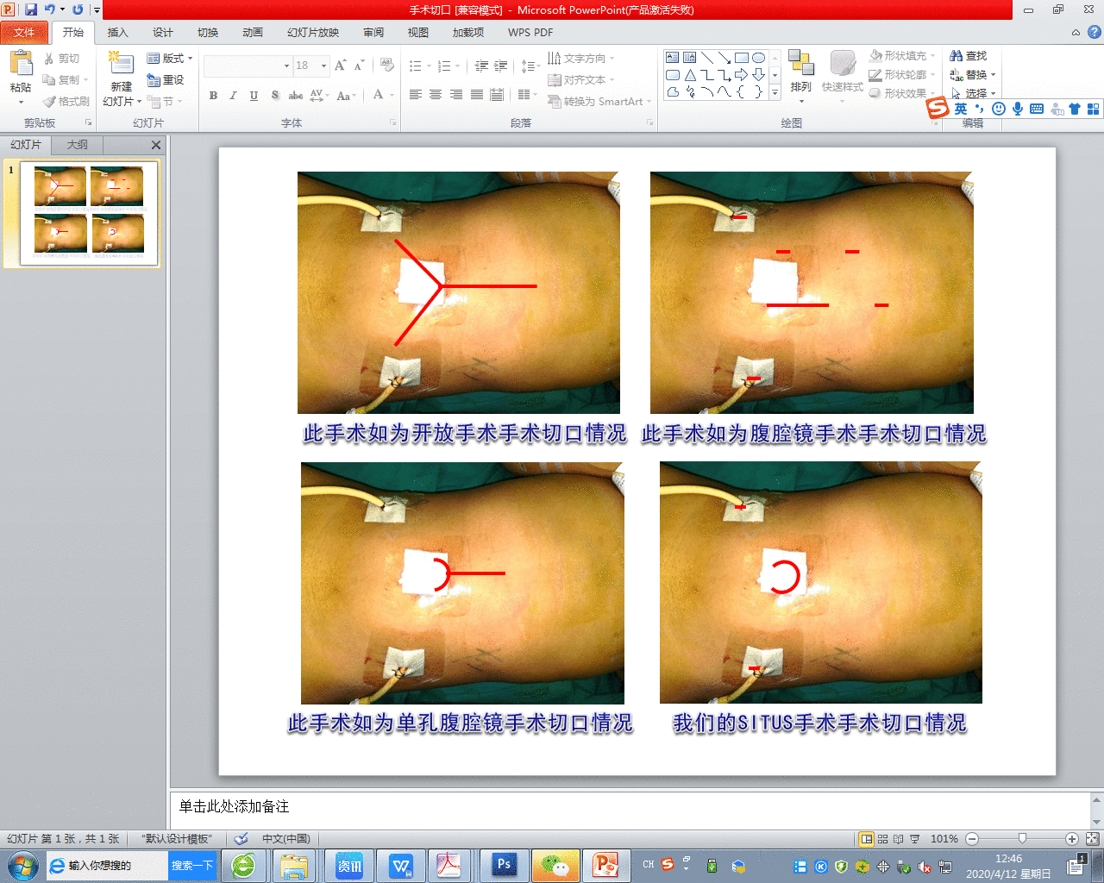Increase list indent level
The image size is (1104, 883).
point(500,66)
